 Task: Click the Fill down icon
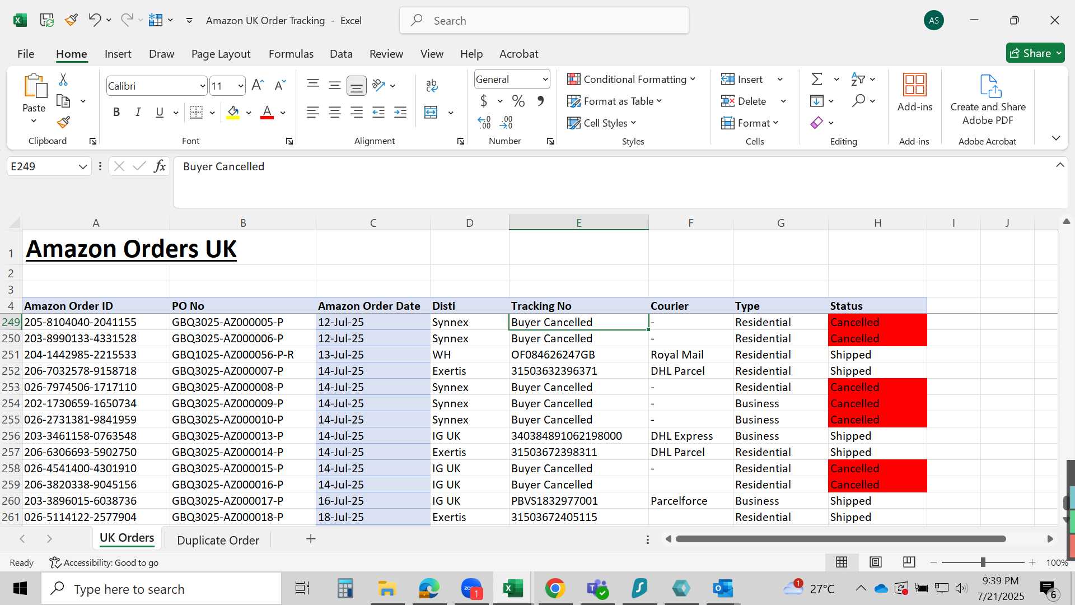click(817, 101)
